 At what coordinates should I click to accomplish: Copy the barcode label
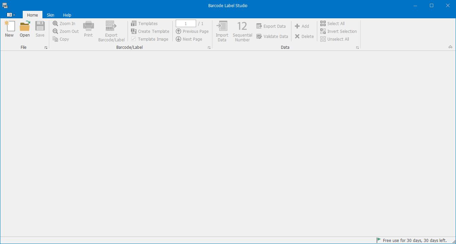61,39
